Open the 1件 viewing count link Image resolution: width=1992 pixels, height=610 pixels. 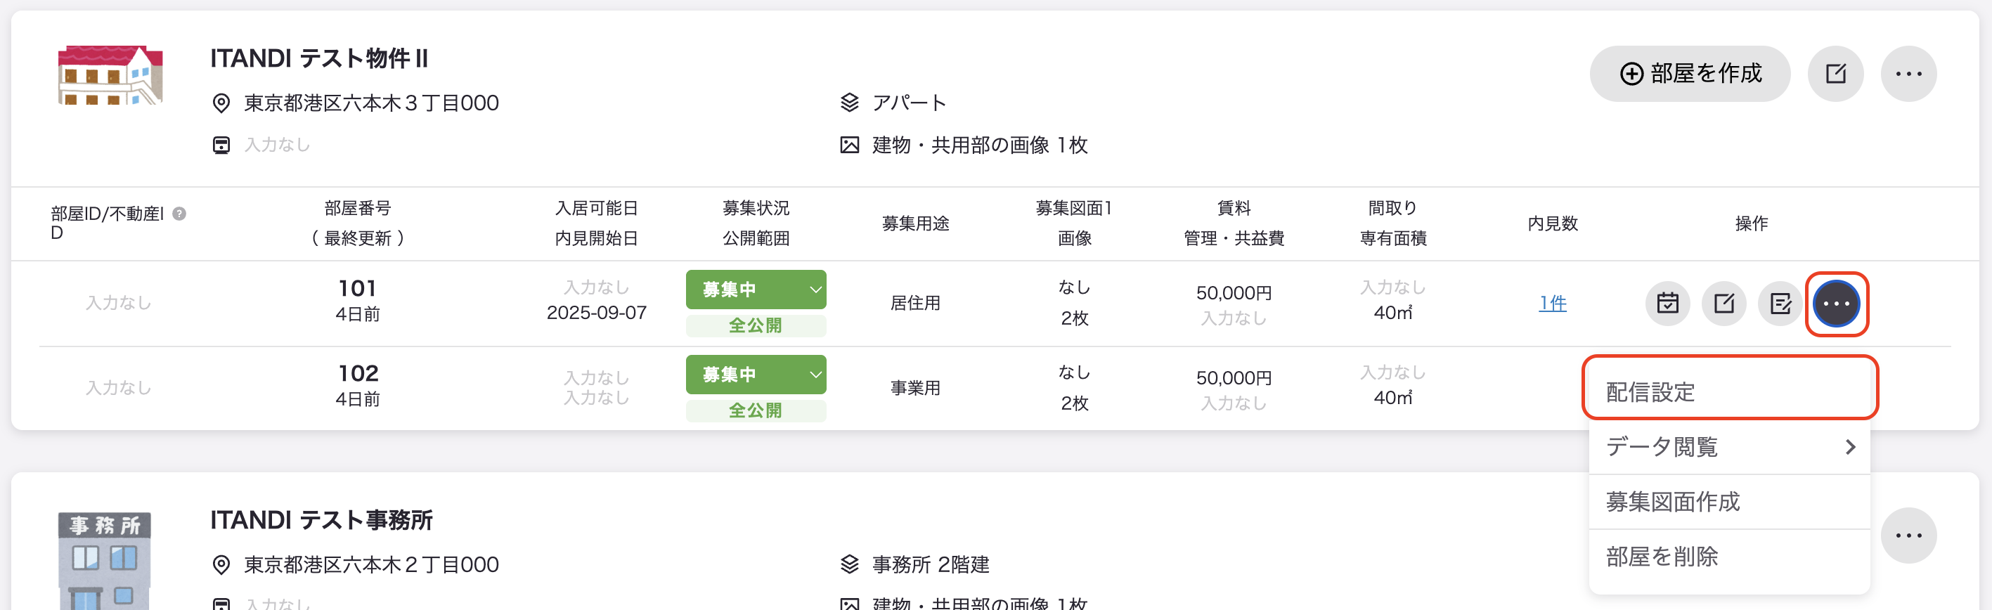click(x=1552, y=303)
